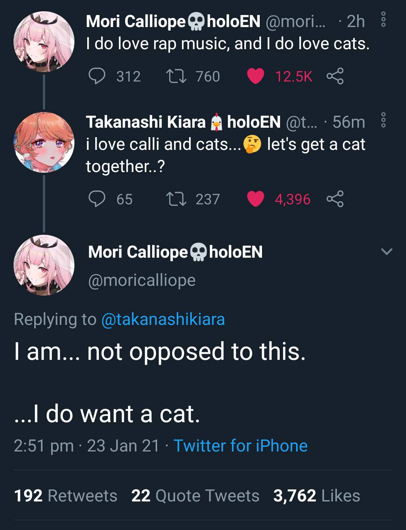
Task: Open three-dot menu on Kiara's tweet
Action: [383, 120]
